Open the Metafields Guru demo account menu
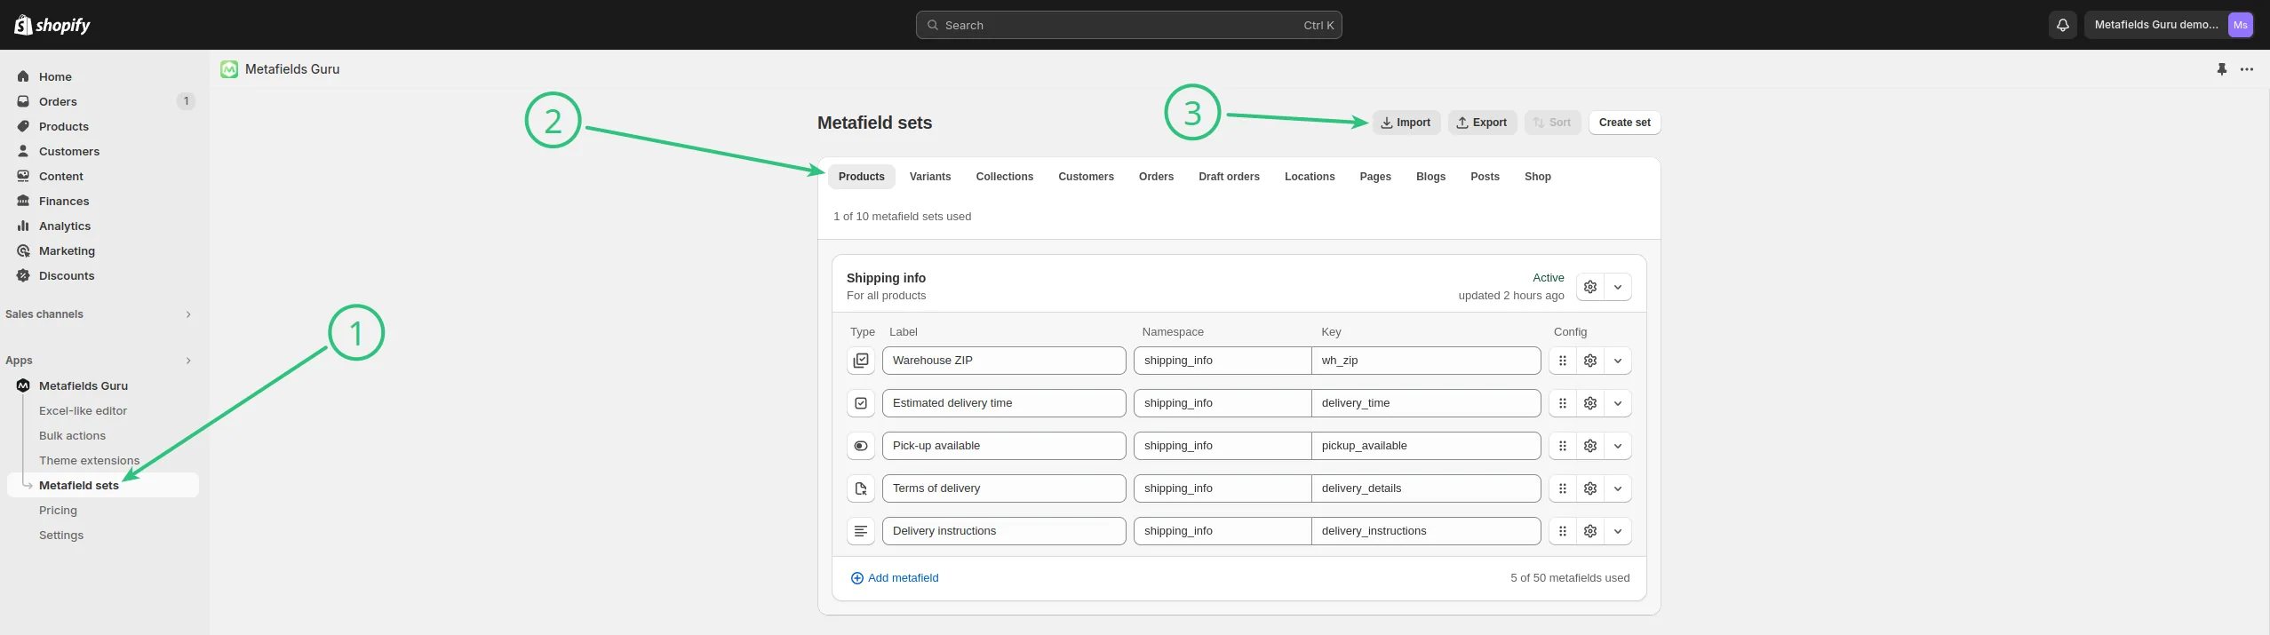Screen dimensions: 2270x635 point(2169,25)
